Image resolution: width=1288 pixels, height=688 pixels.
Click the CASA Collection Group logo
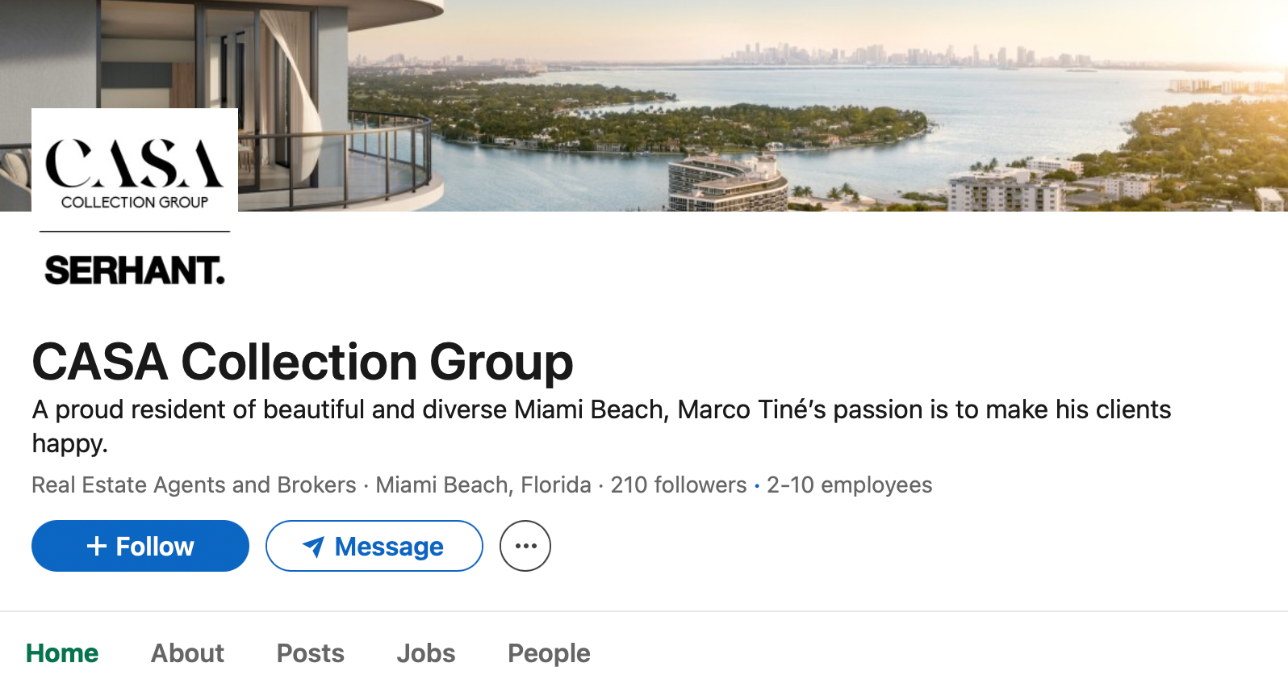coord(135,169)
